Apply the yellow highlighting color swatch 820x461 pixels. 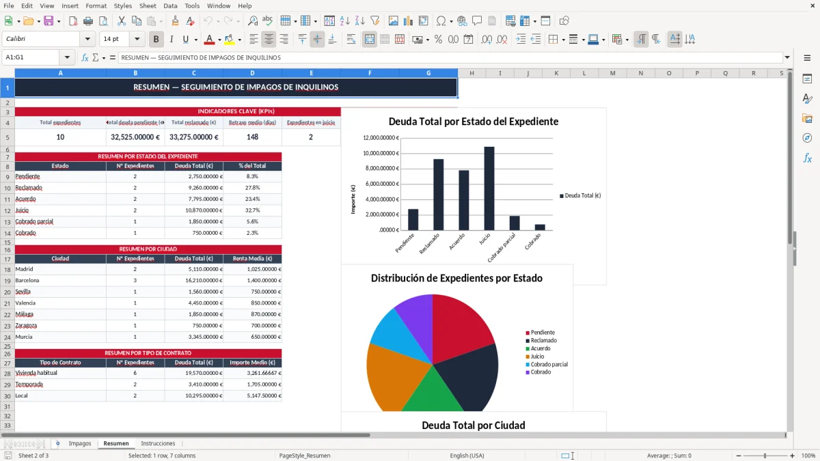click(x=230, y=40)
